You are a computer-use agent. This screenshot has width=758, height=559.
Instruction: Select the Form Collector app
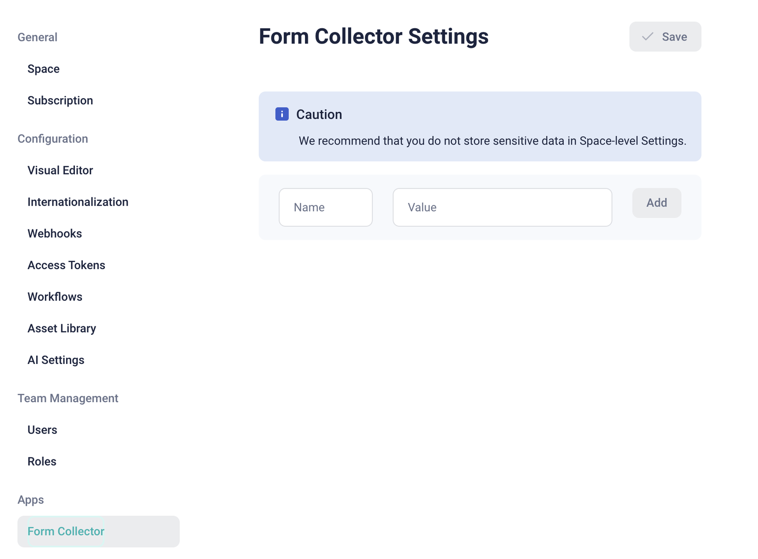click(66, 531)
